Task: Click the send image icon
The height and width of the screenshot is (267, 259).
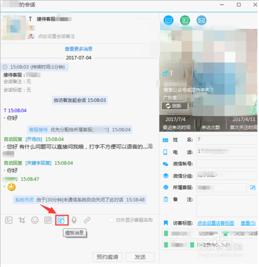Action: pos(9,220)
